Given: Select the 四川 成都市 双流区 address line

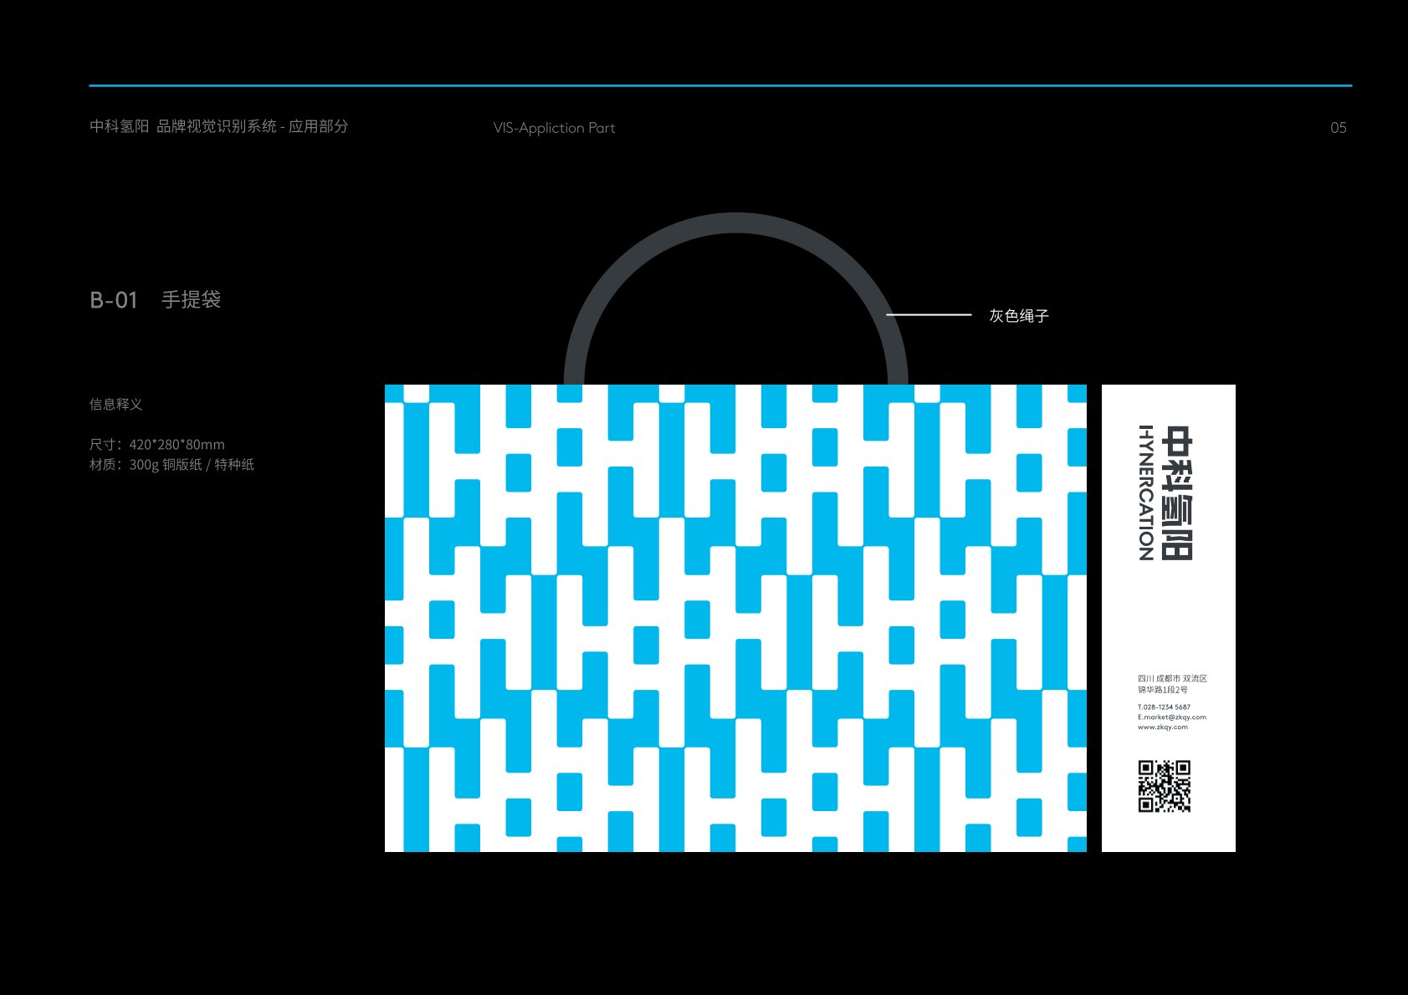Looking at the screenshot, I should 1172,679.
